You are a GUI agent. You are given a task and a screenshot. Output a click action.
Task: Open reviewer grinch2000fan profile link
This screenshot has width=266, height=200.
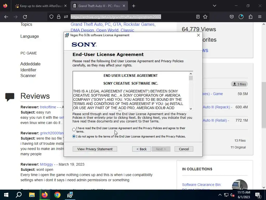tap(52, 133)
